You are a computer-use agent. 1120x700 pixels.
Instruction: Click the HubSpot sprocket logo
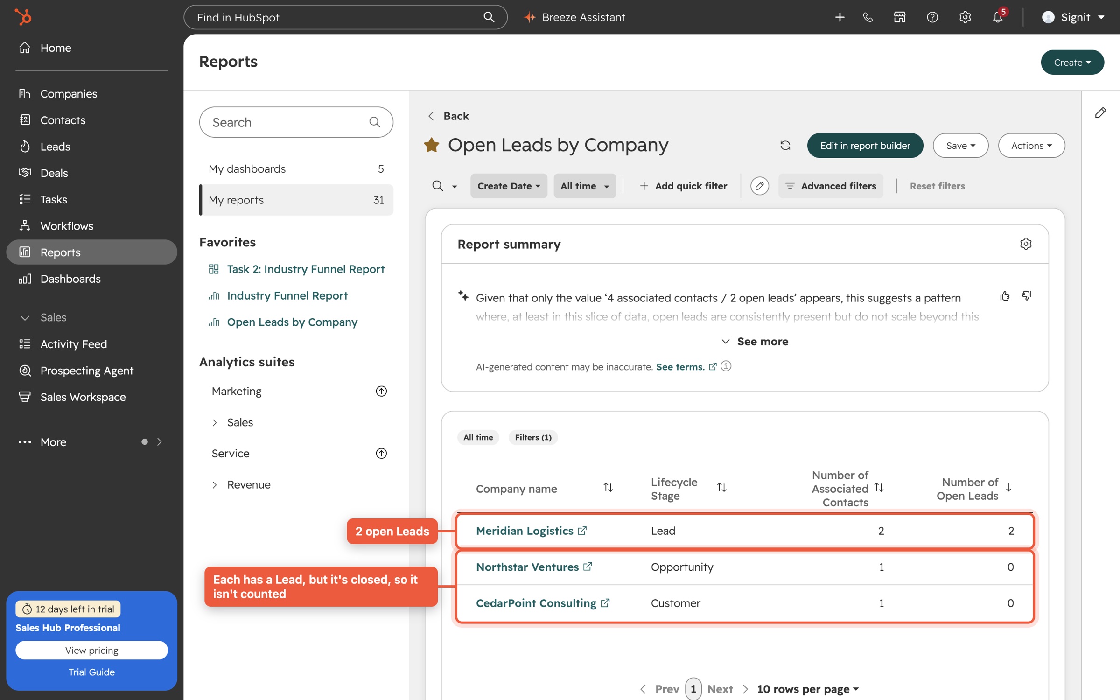pyautogui.click(x=23, y=17)
